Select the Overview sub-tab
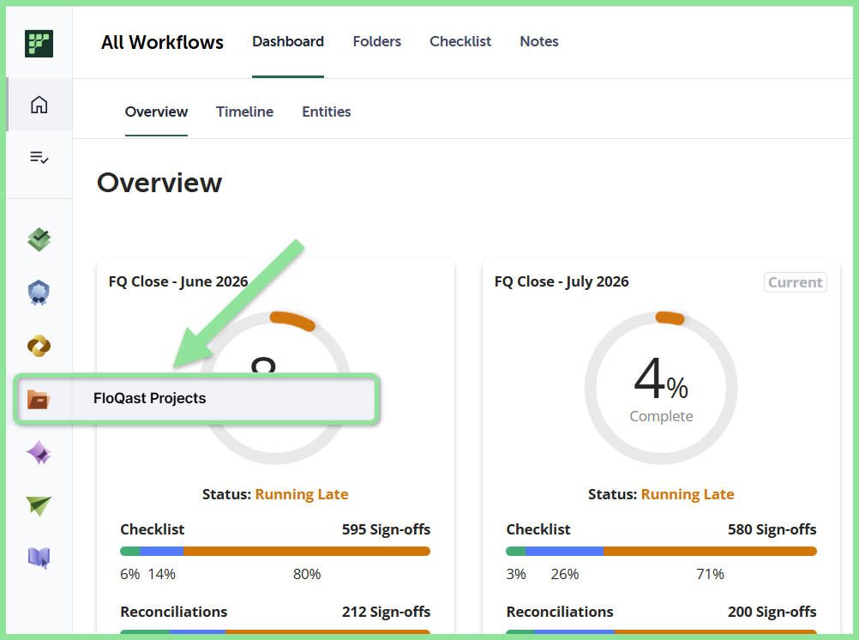 click(156, 112)
